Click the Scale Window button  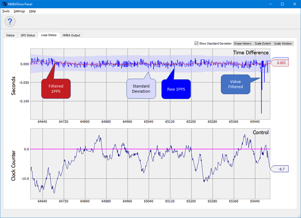[283, 44]
